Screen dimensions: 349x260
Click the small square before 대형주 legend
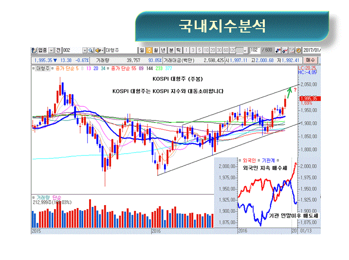(x=34, y=69)
